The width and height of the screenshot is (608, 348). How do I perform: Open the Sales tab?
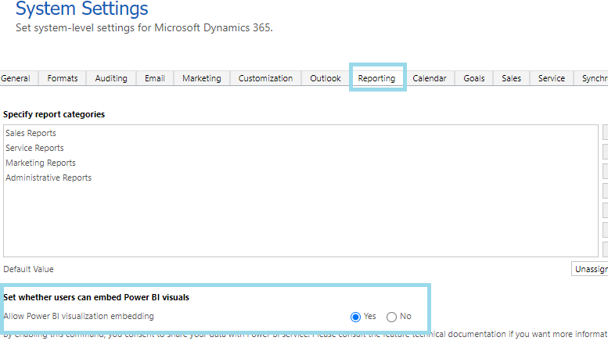pyautogui.click(x=511, y=78)
